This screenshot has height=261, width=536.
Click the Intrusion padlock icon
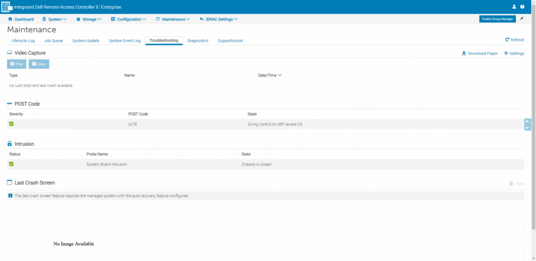10,144
